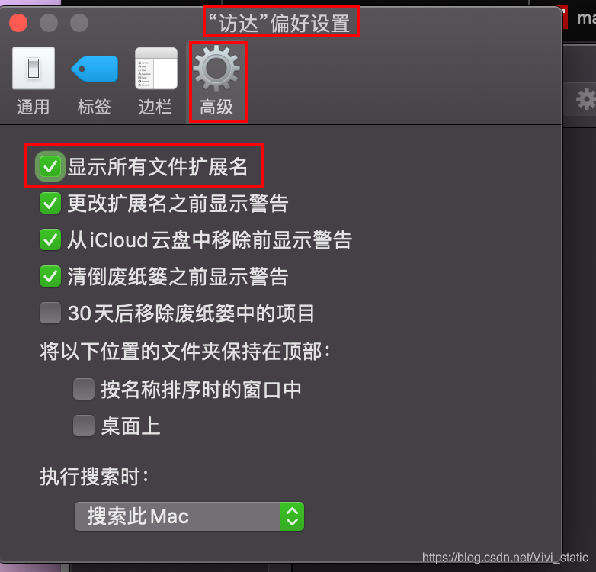Open the blue 标签 tag icon
Image resolution: width=596 pixels, height=572 pixels.
[95, 69]
